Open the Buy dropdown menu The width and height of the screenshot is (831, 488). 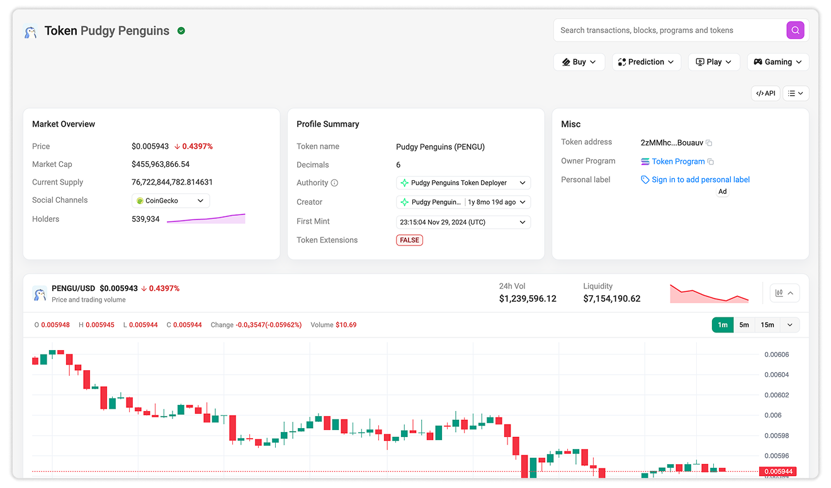pos(579,62)
